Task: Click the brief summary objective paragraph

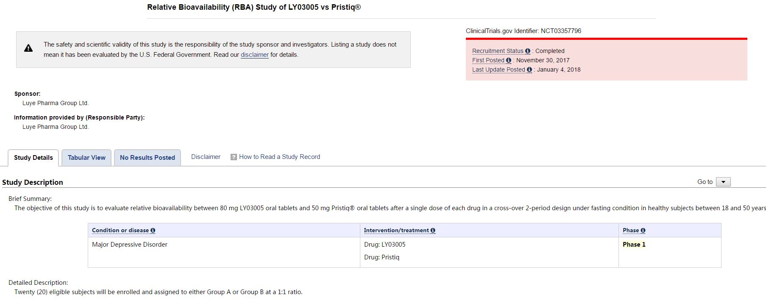Action: 390,208
